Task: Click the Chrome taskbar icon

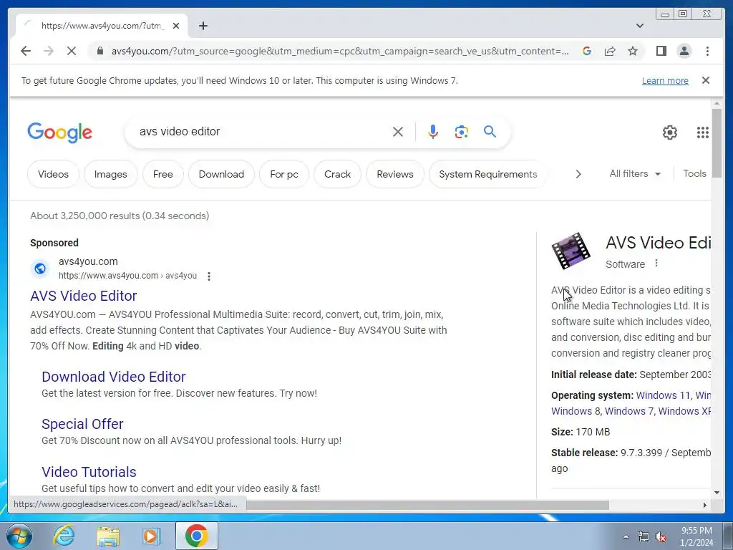Action: (x=196, y=536)
